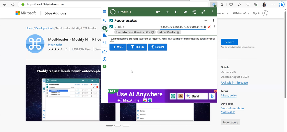Screen dimensions: 287x132
Task: Click the LOGIN button
Action: pos(157,47)
